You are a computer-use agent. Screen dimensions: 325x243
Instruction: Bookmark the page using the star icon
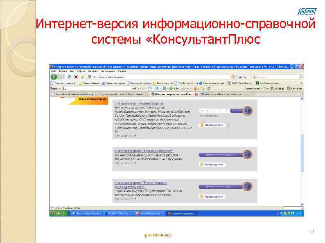tap(237, 77)
